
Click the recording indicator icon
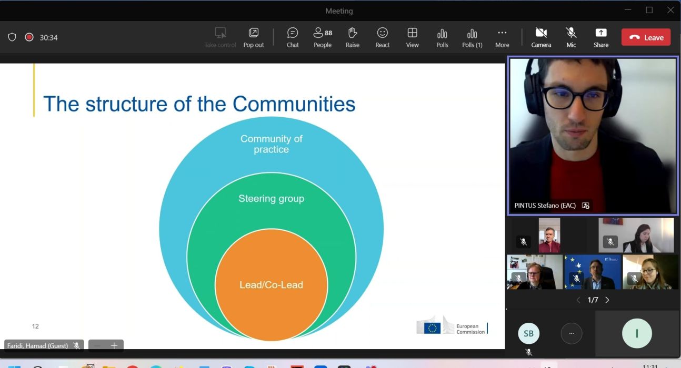point(29,37)
